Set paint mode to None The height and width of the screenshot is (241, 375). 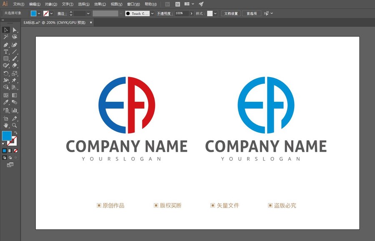(x=16, y=151)
